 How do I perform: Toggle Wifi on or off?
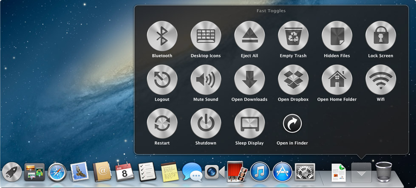(x=380, y=80)
